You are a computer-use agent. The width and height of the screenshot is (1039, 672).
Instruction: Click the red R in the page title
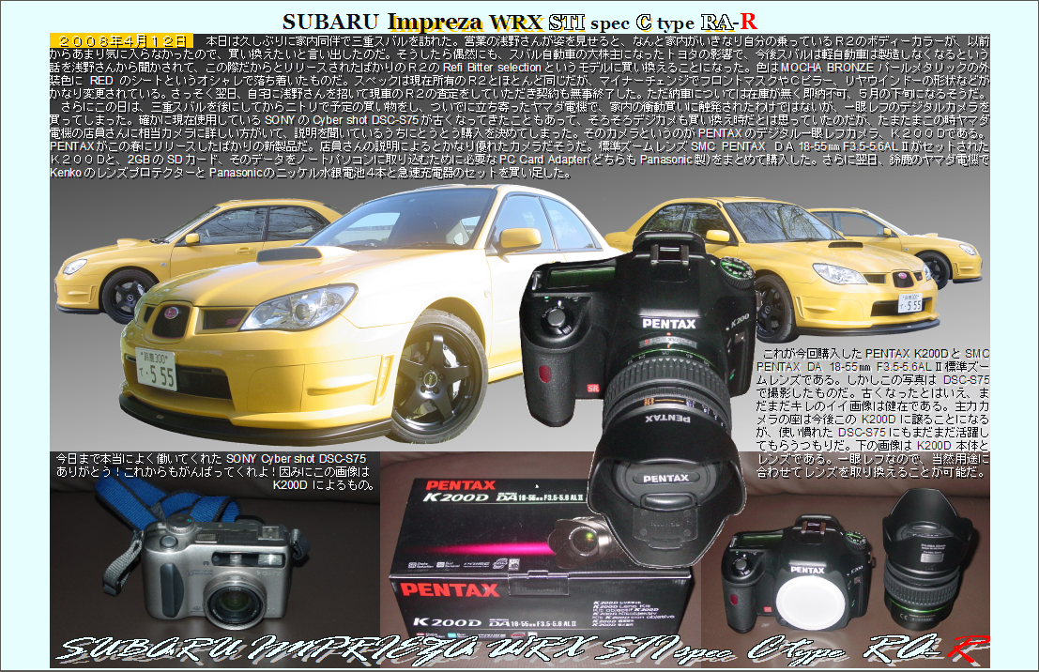748,22
